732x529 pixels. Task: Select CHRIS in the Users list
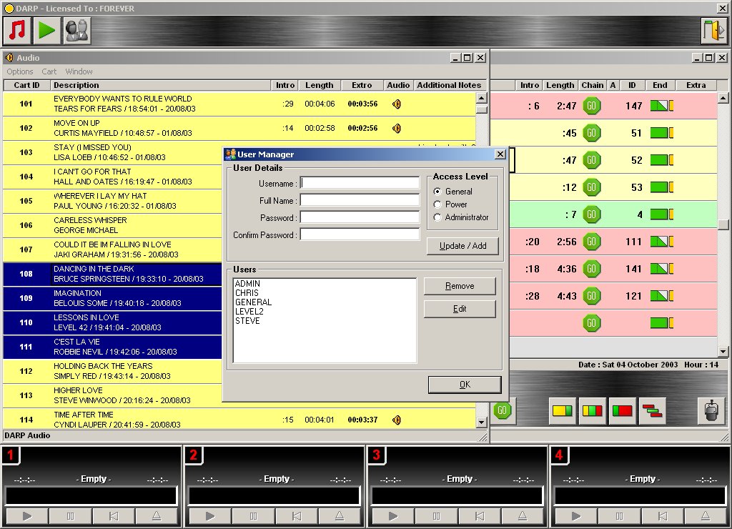[x=247, y=293]
